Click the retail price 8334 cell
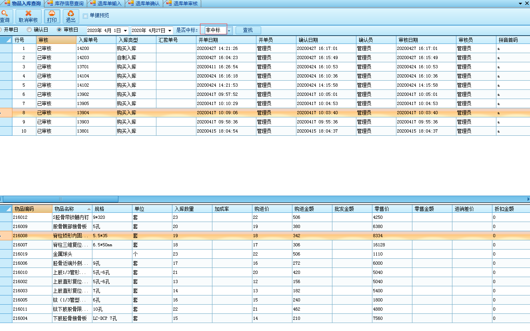 tap(392, 236)
